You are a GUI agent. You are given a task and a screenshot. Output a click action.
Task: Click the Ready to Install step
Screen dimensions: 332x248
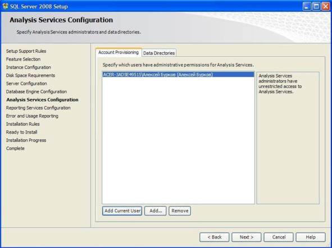tap(21, 132)
